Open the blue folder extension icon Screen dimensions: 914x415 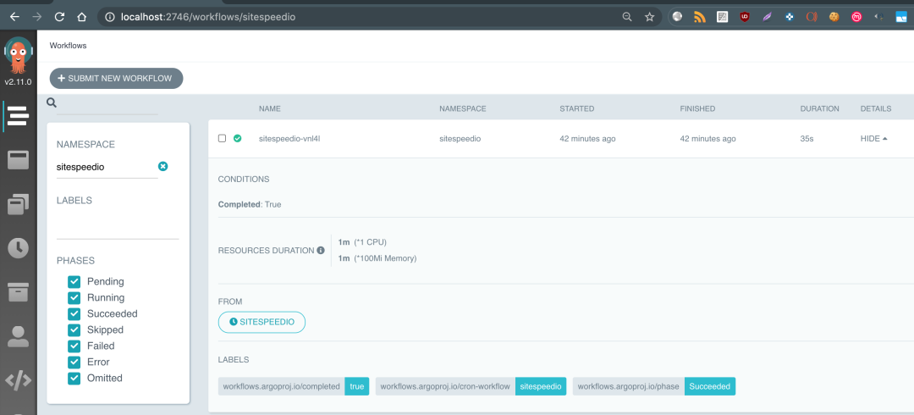(x=901, y=17)
